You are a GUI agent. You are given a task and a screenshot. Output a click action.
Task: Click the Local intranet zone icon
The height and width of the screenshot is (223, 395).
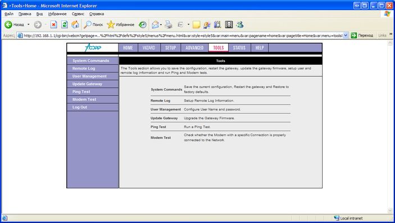click(337, 218)
